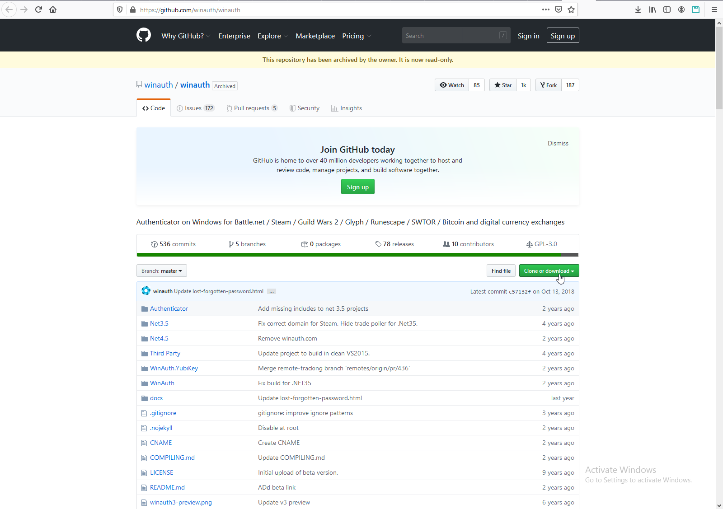Toggle the Firefox sidebar icon
The width and height of the screenshot is (723, 509).
pyautogui.click(x=667, y=9)
